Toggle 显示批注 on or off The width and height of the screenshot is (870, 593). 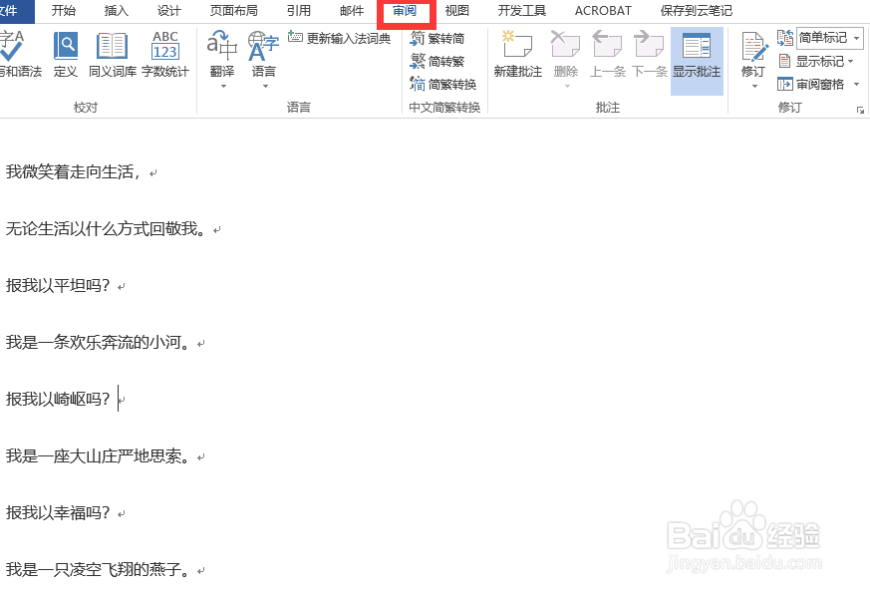tap(697, 60)
